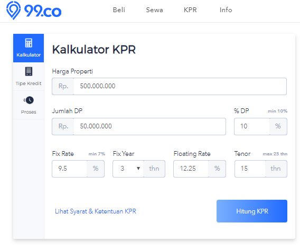300x251 pixels.
Task: Open the Sewa menu
Action: 154,10
